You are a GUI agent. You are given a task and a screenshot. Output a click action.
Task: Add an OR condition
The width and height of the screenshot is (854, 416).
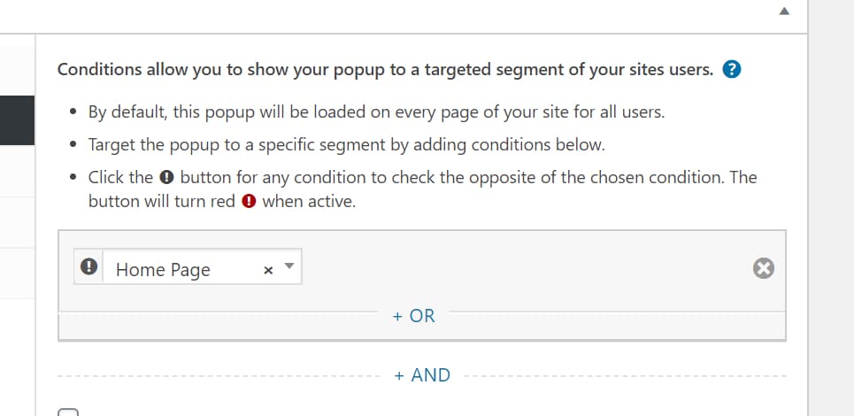click(414, 315)
